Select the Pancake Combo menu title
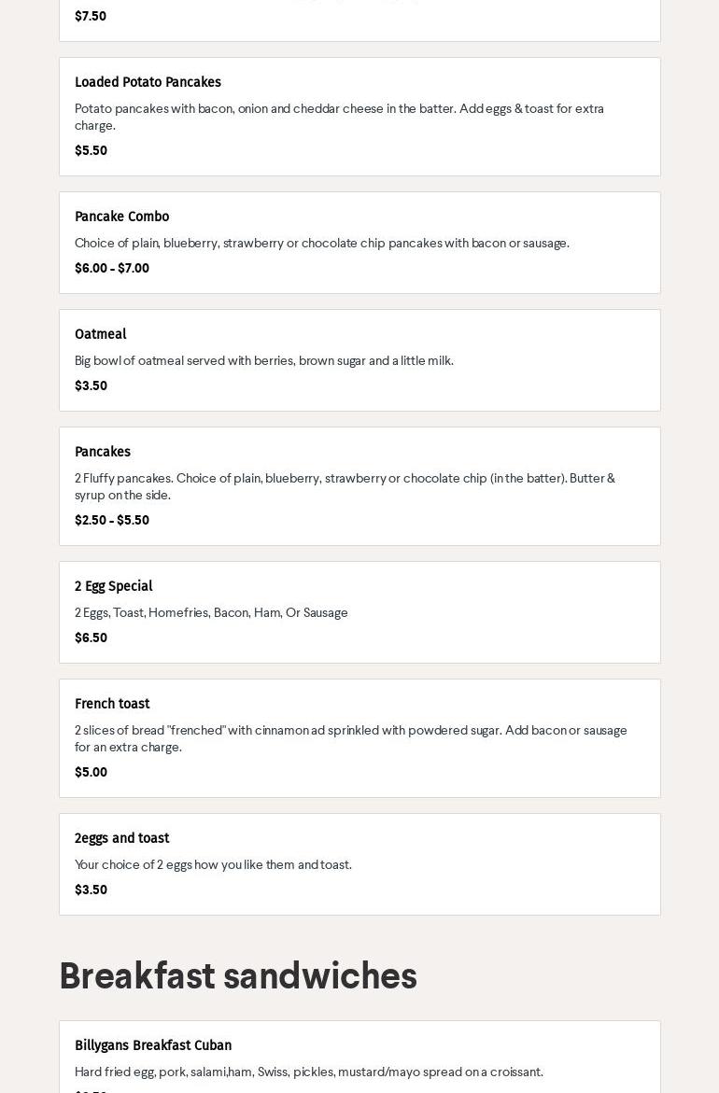719x1093 pixels. (121, 217)
